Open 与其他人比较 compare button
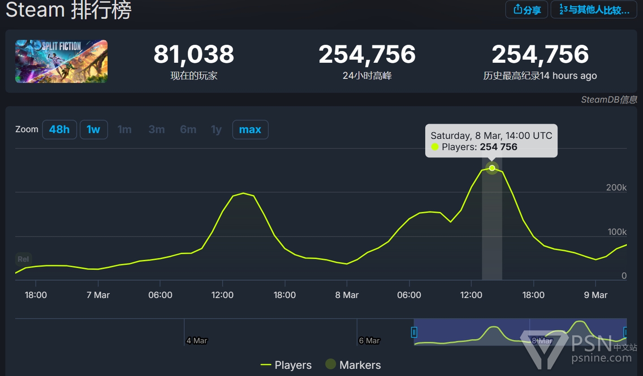This screenshot has height=376, width=643. 594,9
